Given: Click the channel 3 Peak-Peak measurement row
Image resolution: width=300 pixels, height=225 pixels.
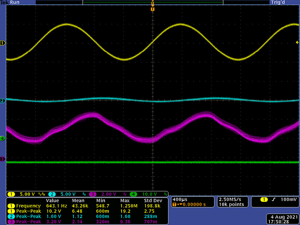Looking at the screenshot, I should tap(87, 222).
